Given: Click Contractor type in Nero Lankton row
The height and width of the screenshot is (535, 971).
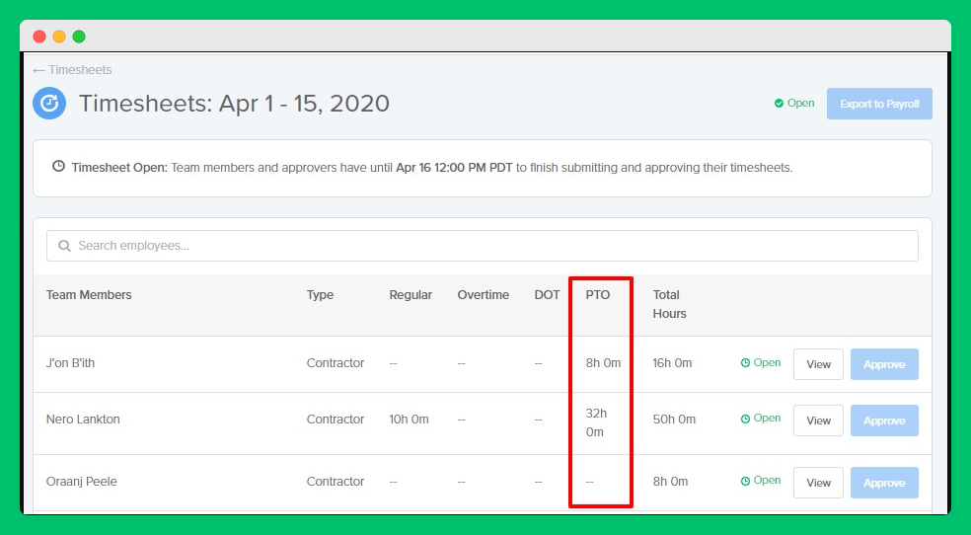Looking at the screenshot, I should (336, 420).
